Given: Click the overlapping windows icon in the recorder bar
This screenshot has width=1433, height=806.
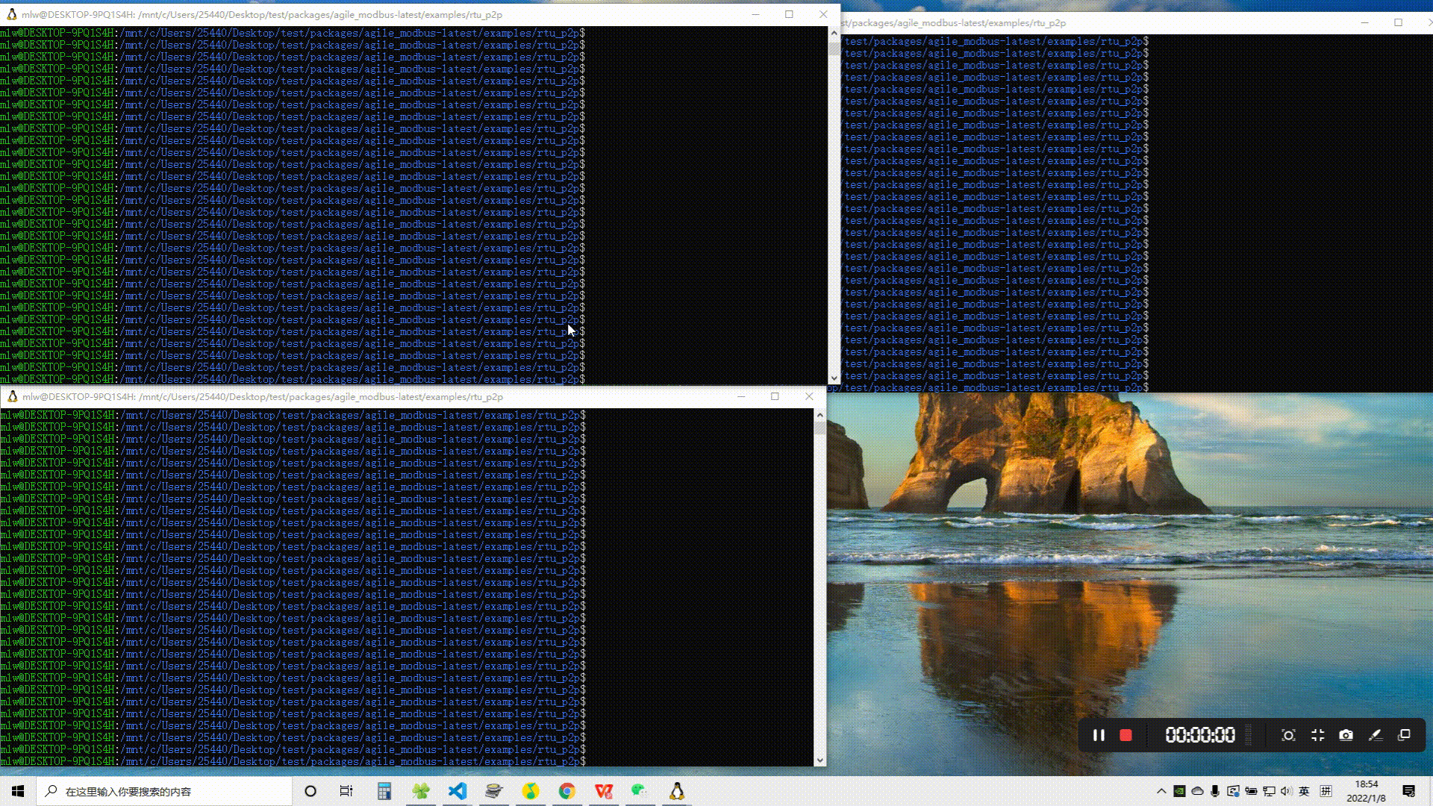Looking at the screenshot, I should click(x=1404, y=735).
